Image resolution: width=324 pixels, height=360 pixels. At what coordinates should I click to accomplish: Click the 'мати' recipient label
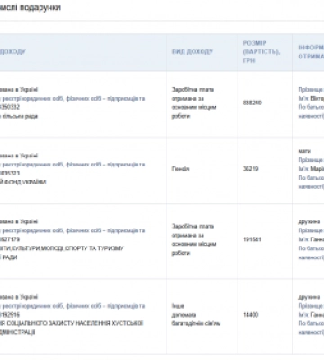point(304,151)
